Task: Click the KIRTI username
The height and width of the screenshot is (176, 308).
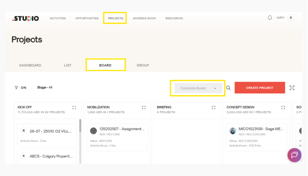Action: point(281,18)
